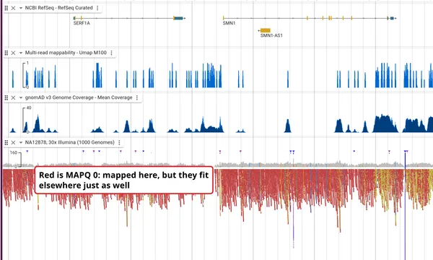
Task: Grab the NCBI RefSeq track drag handle
Action: (x=6, y=8)
